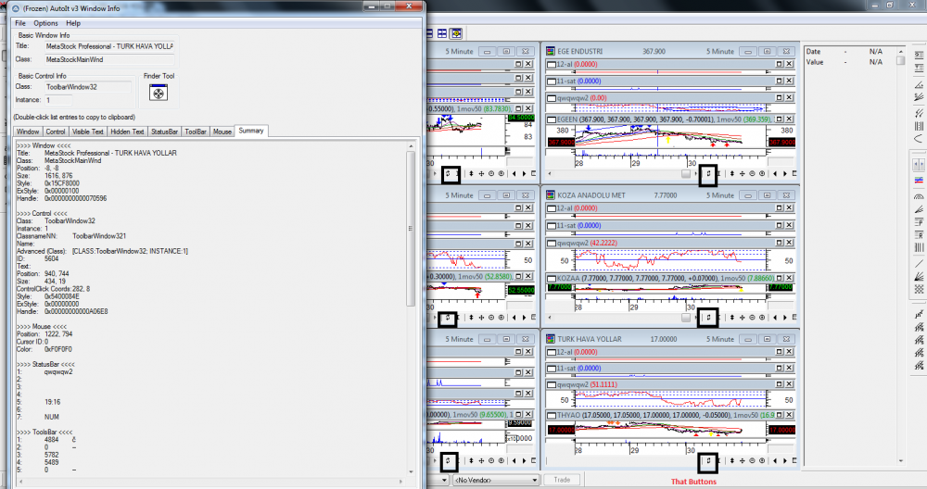Open the Options menu in AutoIt Window Info
927x489 pixels.
click(45, 23)
